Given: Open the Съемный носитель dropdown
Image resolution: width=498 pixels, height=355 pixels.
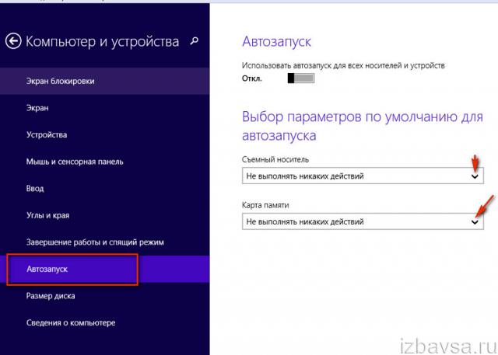Looking at the screenshot, I should click(x=362, y=176).
